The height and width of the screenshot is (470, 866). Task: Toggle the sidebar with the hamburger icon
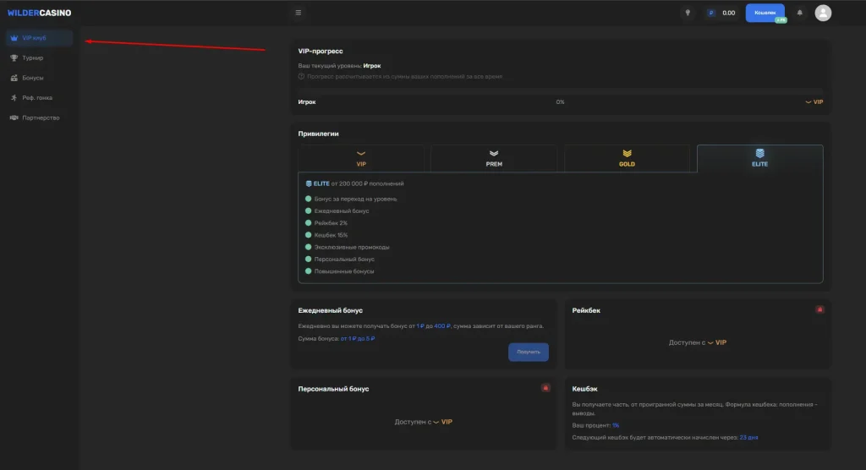[x=299, y=13]
